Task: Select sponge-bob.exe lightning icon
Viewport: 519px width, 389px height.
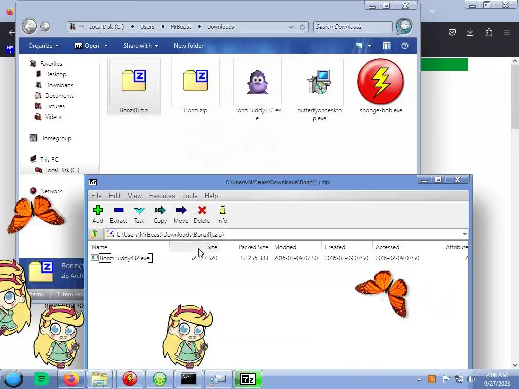Action: point(381,82)
